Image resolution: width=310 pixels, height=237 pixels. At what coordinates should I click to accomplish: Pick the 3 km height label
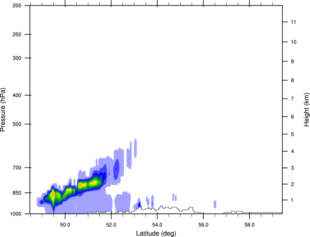[x=292, y=168]
